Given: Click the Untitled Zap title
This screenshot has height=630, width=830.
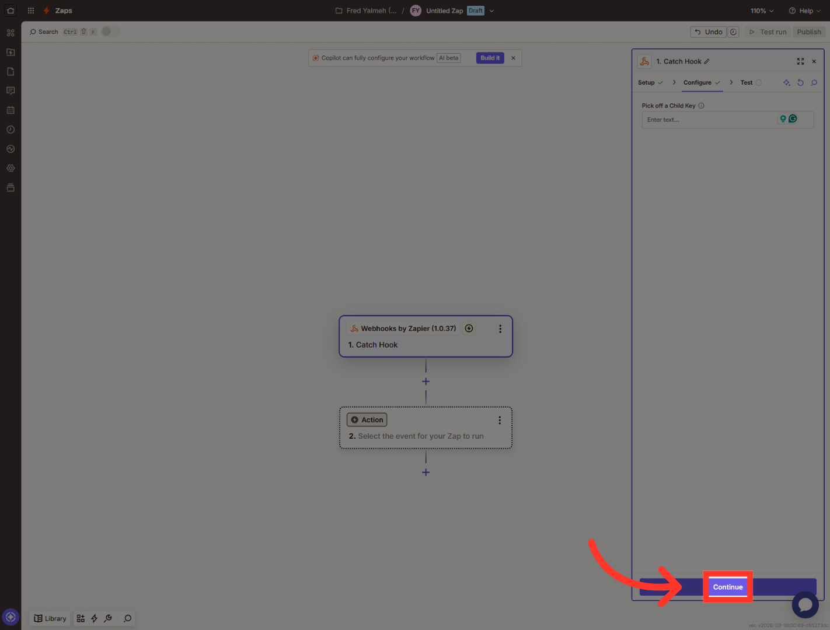Looking at the screenshot, I should click(445, 10).
